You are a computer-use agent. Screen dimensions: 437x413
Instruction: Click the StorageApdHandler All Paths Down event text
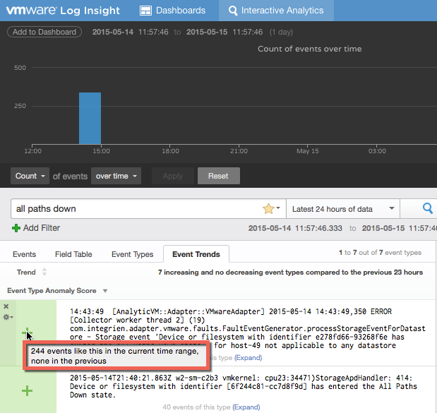[x=244, y=386]
